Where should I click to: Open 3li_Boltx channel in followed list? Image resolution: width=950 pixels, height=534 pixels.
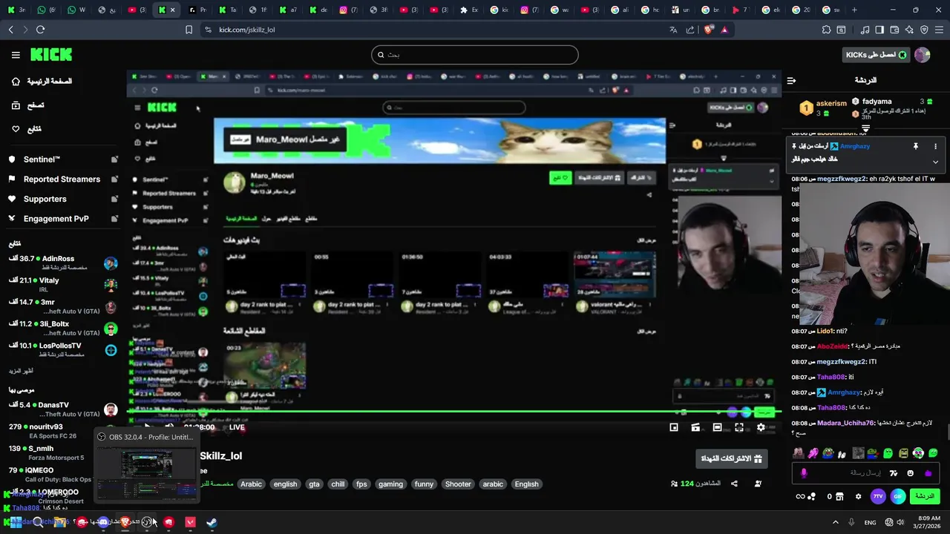(63, 328)
